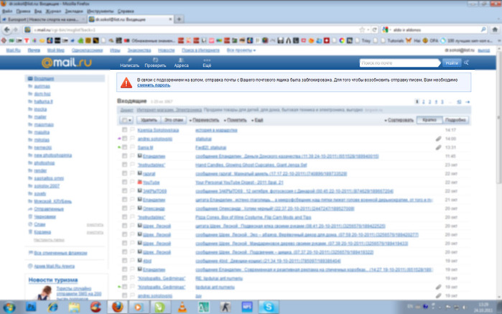This screenshot has width=502, height=314.
Task: Click the Windows Start orb
Action: click(x=9, y=307)
